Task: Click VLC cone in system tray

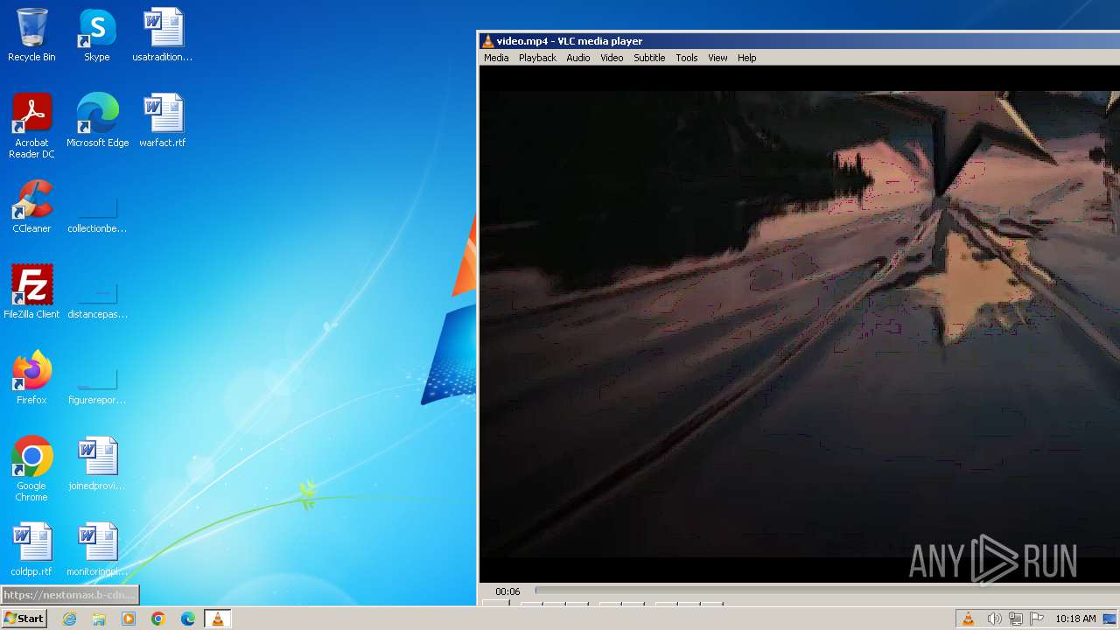Action: click(x=969, y=619)
